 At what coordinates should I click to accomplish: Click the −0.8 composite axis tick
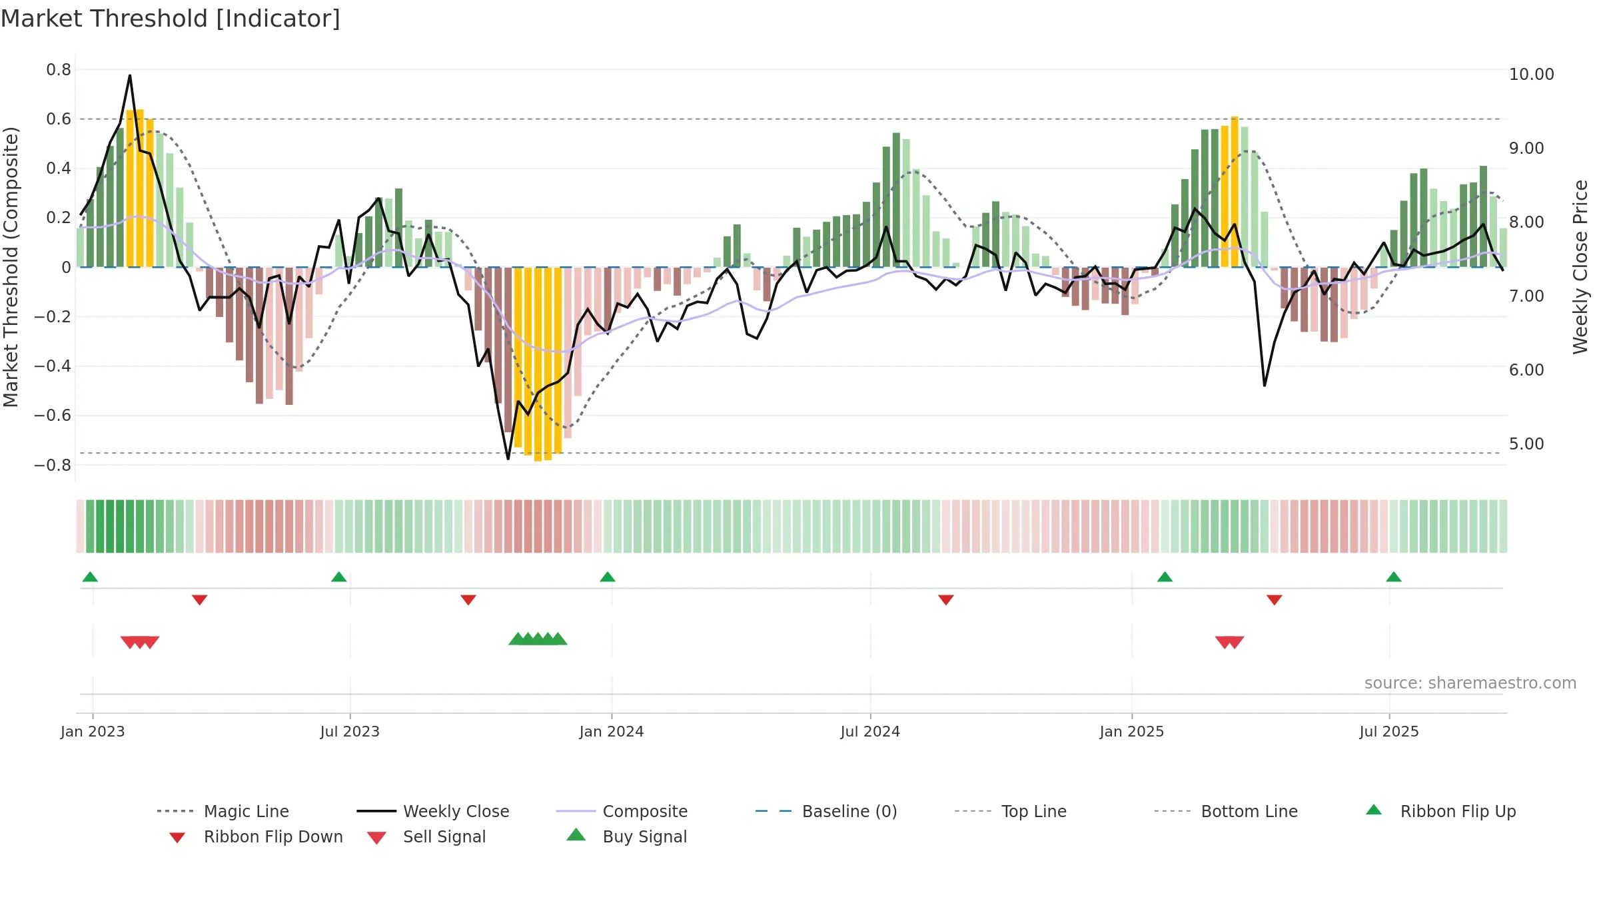coord(53,465)
